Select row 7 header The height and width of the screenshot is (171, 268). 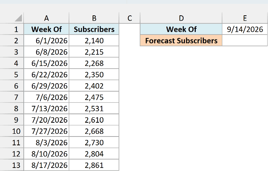(x=12, y=97)
